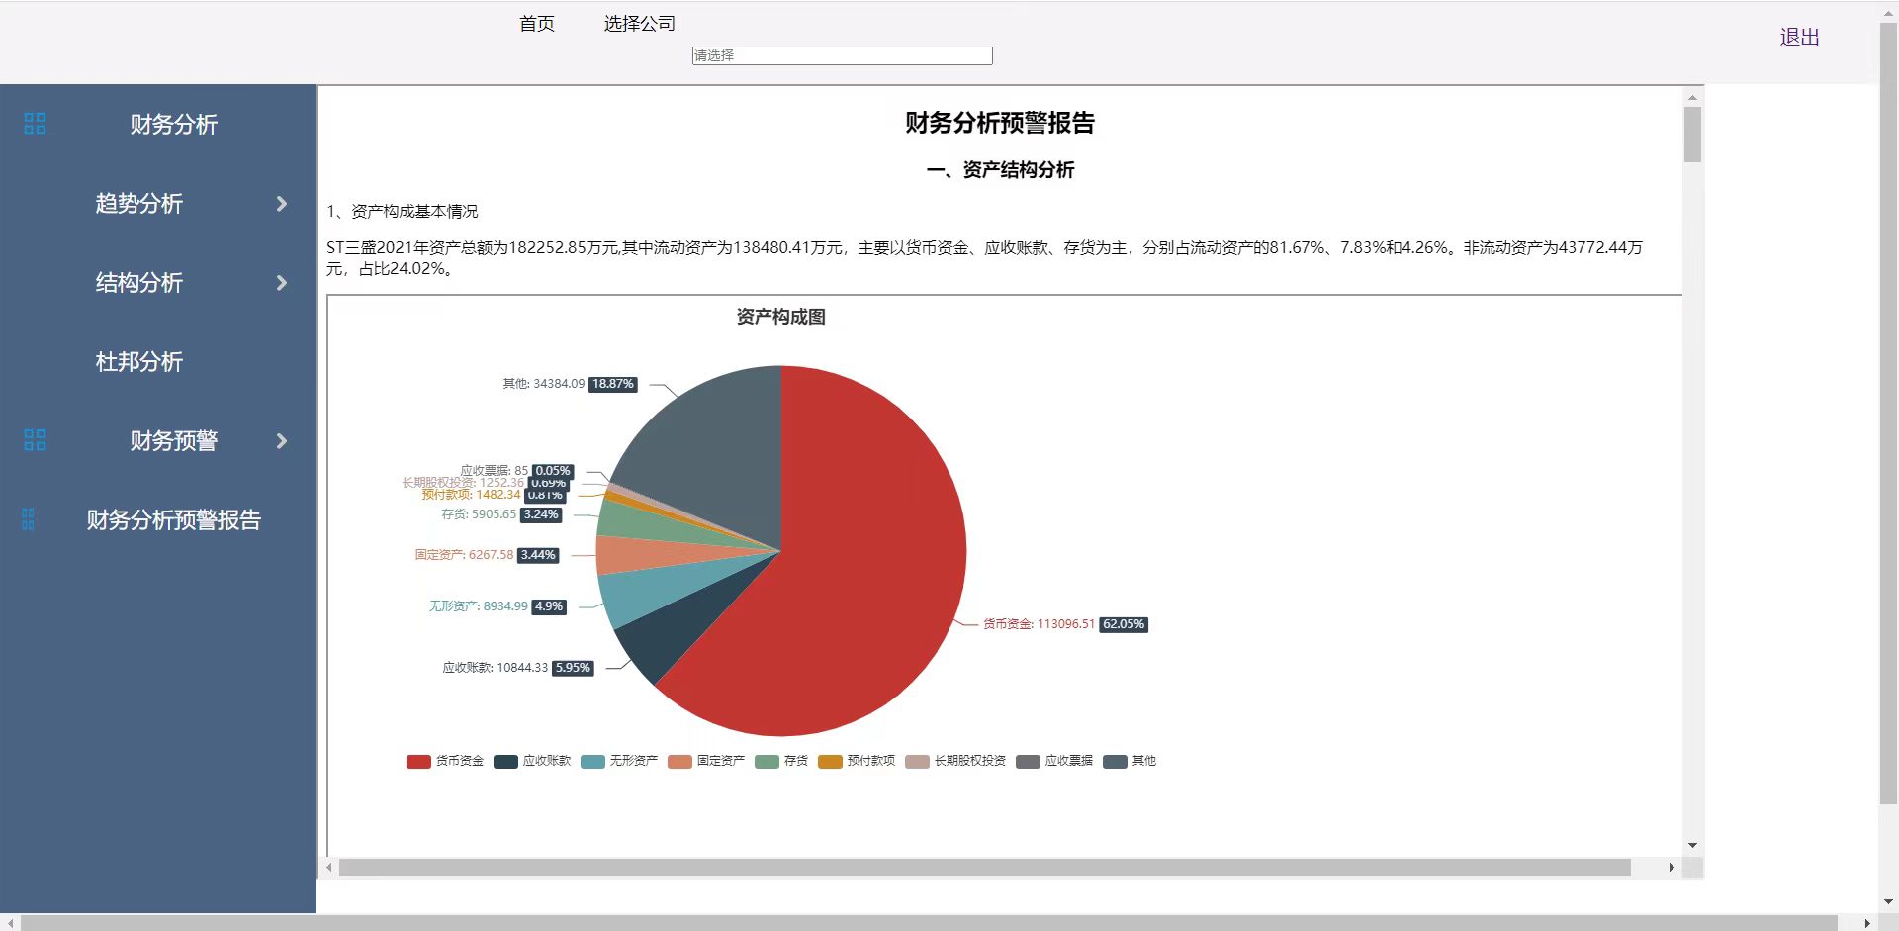This screenshot has height=931, width=1899.
Task: Click the 资产构成图 chart title
Action: click(781, 317)
